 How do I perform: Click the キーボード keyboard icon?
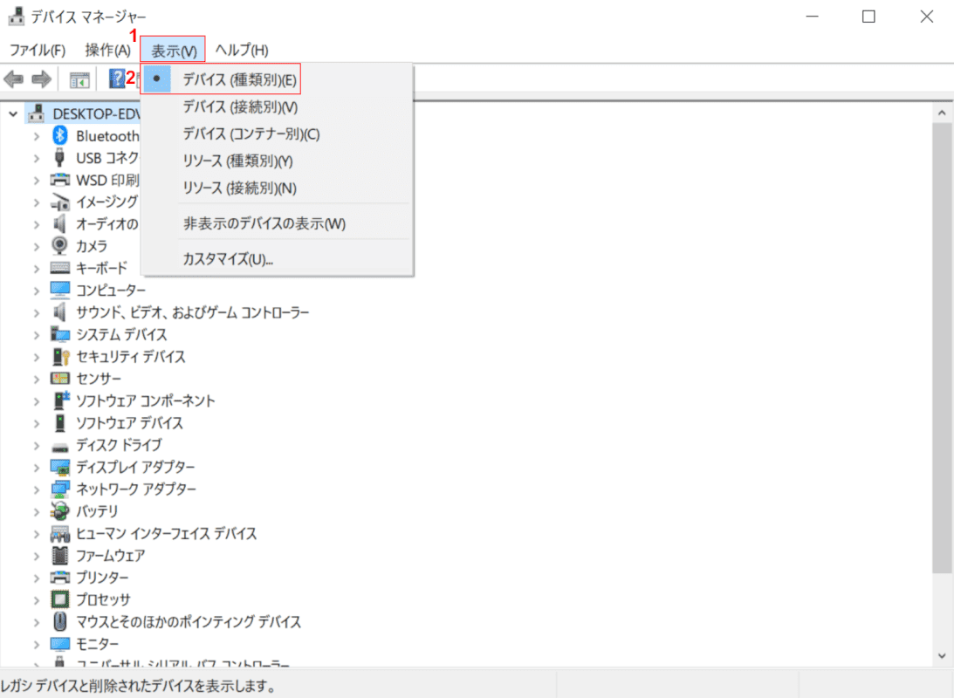(59, 268)
